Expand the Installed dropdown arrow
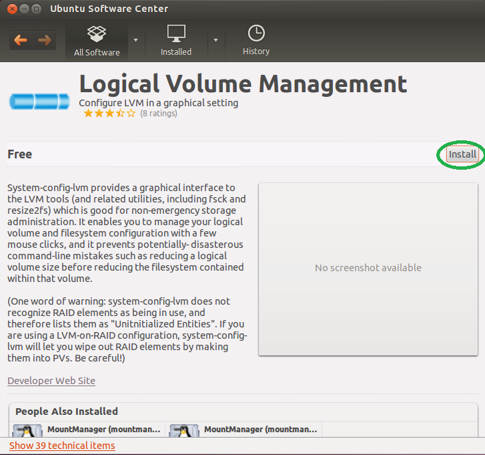The height and width of the screenshot is (455, 485). [216, 40]
